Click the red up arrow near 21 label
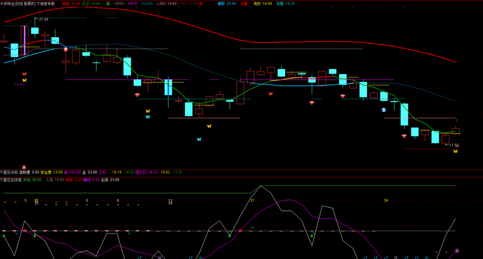Image resolution: width=483 pixels, height=259 pixels. point(240,231)
